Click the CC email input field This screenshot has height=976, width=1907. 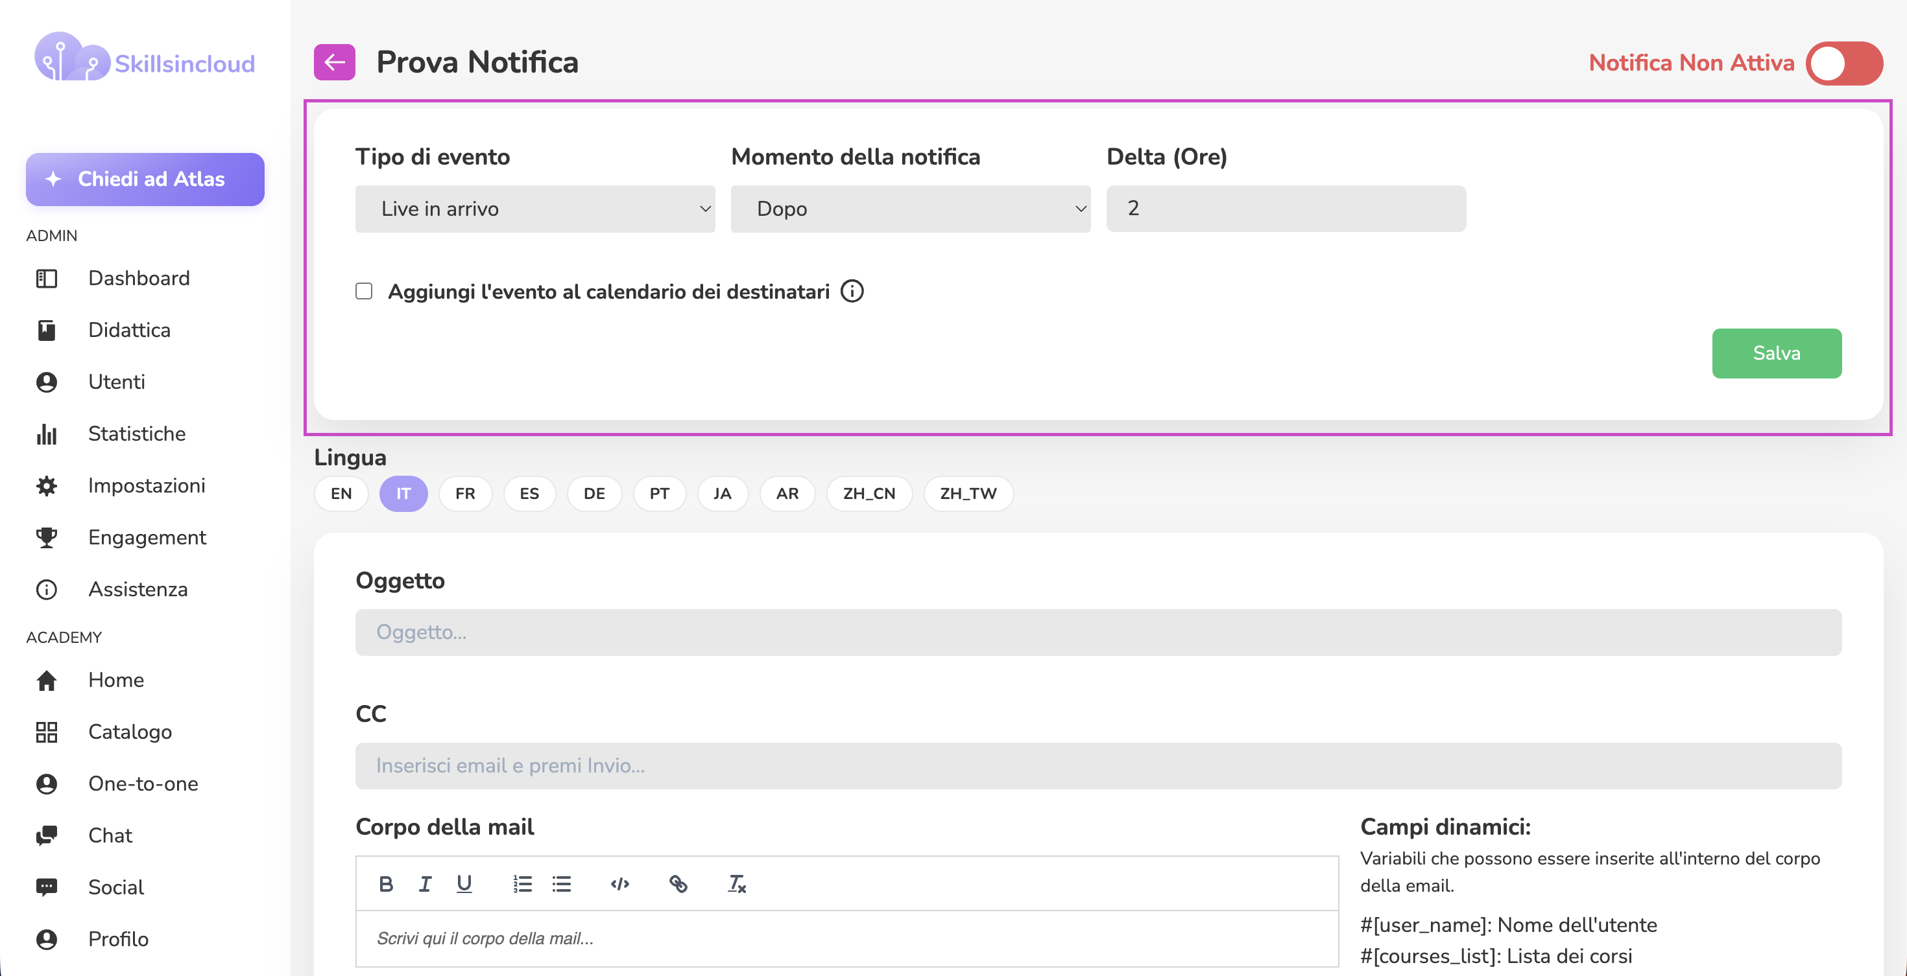pyautogui.click(x=1099, y=765)
